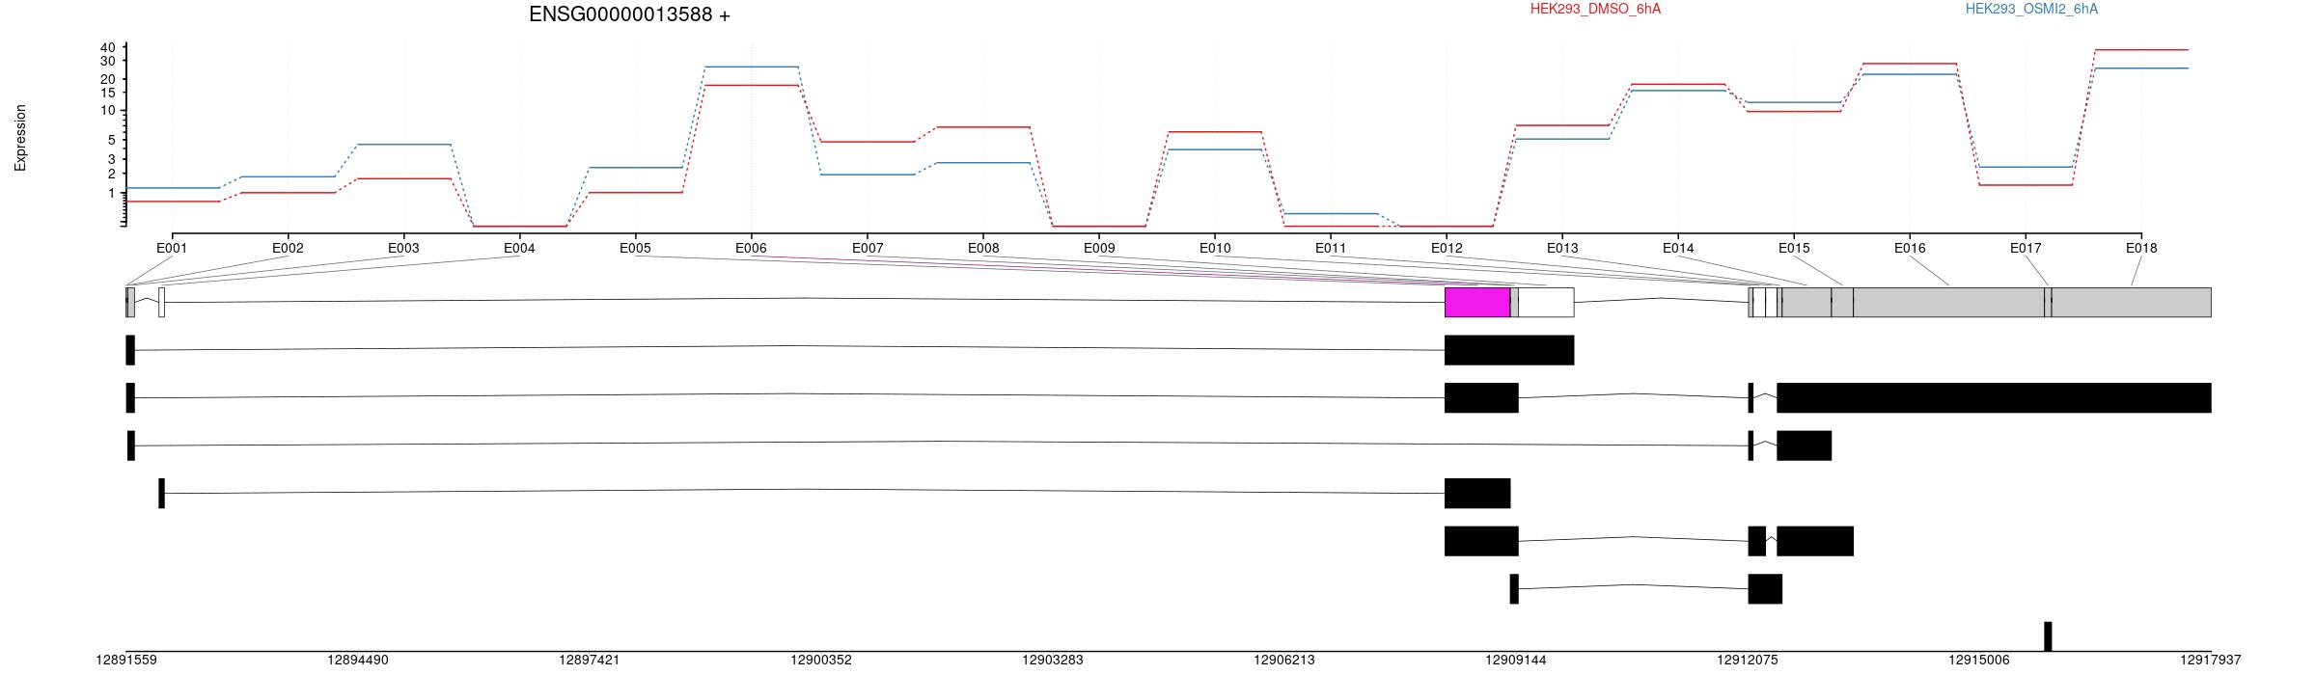This screenshot has height=675, width=2316.
Task: Click the white exon box beside magenta block
Action: [1546, 302]
